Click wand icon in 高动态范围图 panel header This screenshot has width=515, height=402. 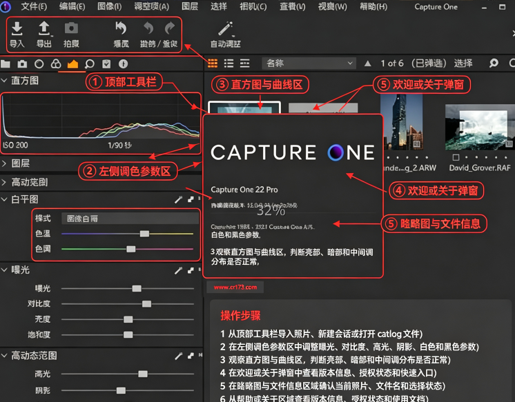click(x=178, y=356)
